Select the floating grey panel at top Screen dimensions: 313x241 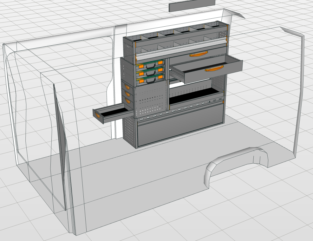(192, 5)
